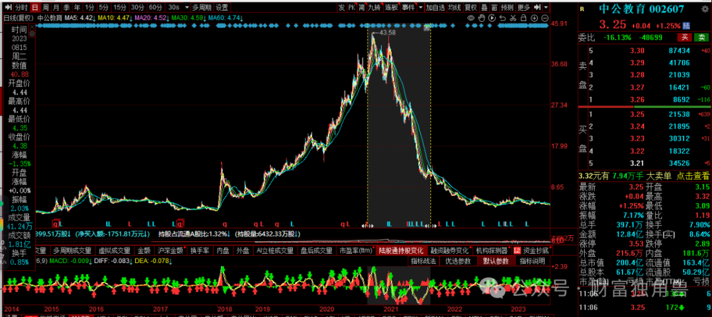Click the 优选参数 button
The width and height of the screenshot is (712, 317).
[x=458, y=261]
